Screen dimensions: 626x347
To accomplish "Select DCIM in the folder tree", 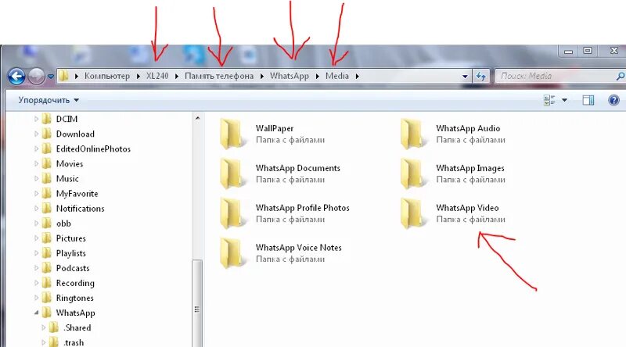I will 67,119.
